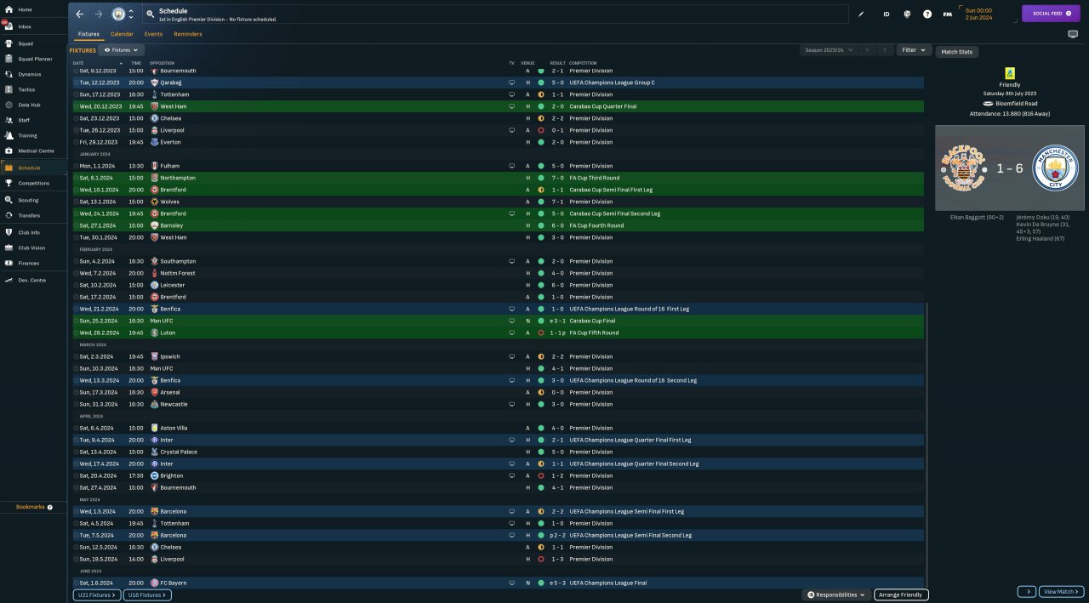Viewport: 1089px width, 603px height.
Task: Click goalscorer Elkan Baggott (90+2)
Action: pyautogui.click(x=978, y=217)
